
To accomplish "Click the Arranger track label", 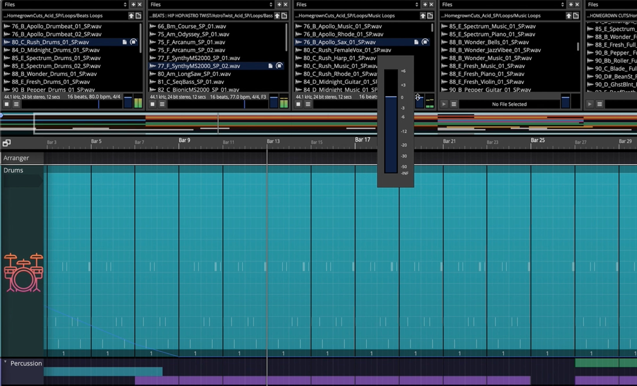I will point(17,158).
